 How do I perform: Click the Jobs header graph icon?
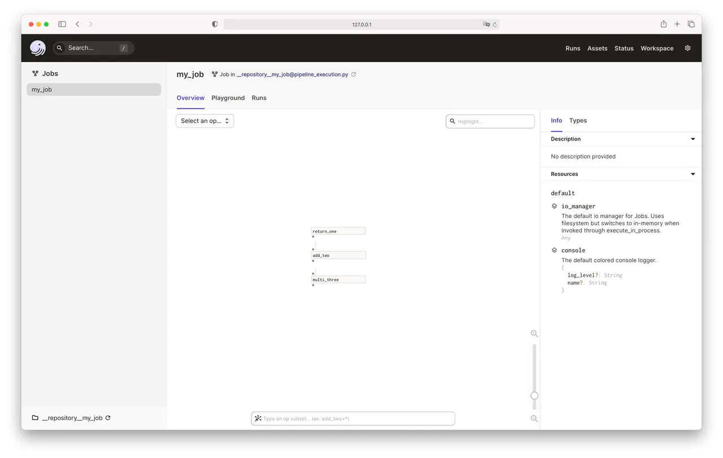coord(35,73)
